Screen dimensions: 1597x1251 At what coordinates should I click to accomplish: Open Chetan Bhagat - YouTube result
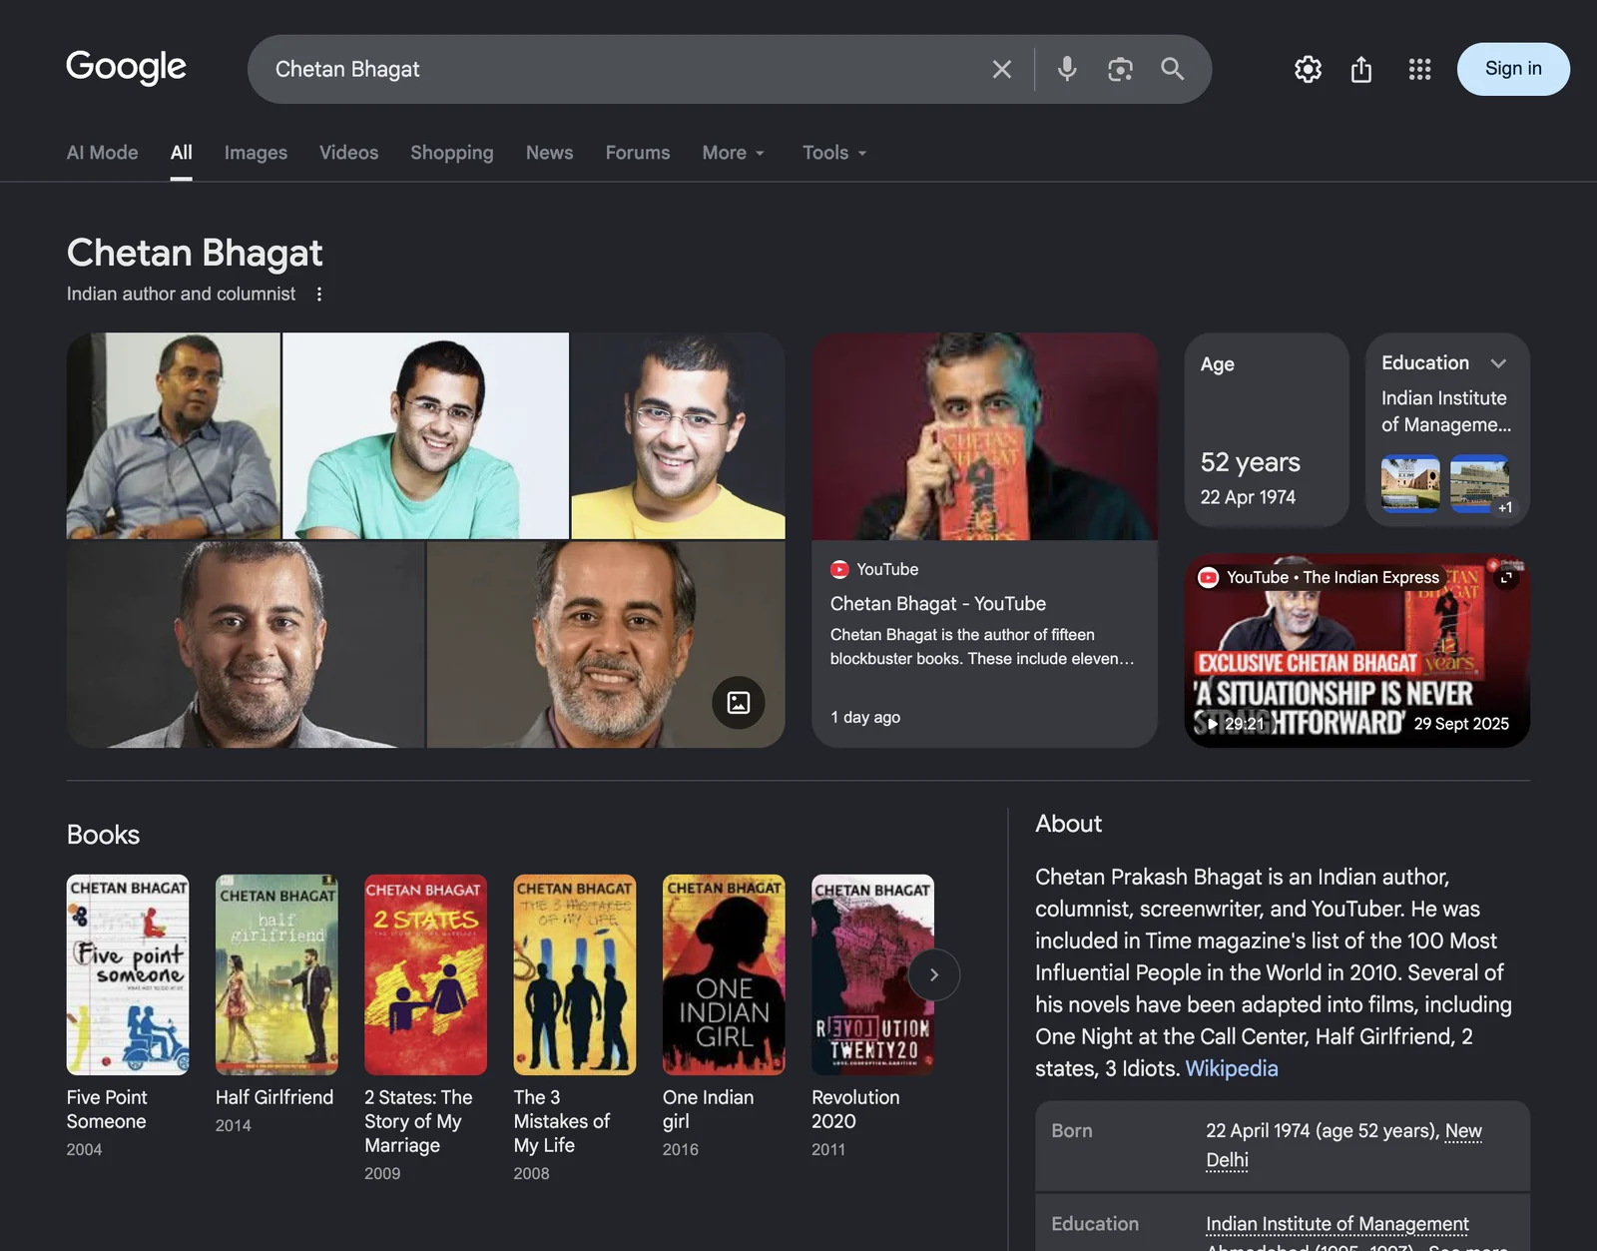tap(938, 604)
